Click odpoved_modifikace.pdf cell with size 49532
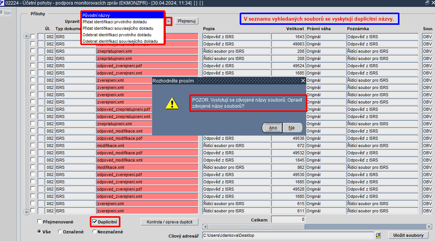 [x=147, y=153]
